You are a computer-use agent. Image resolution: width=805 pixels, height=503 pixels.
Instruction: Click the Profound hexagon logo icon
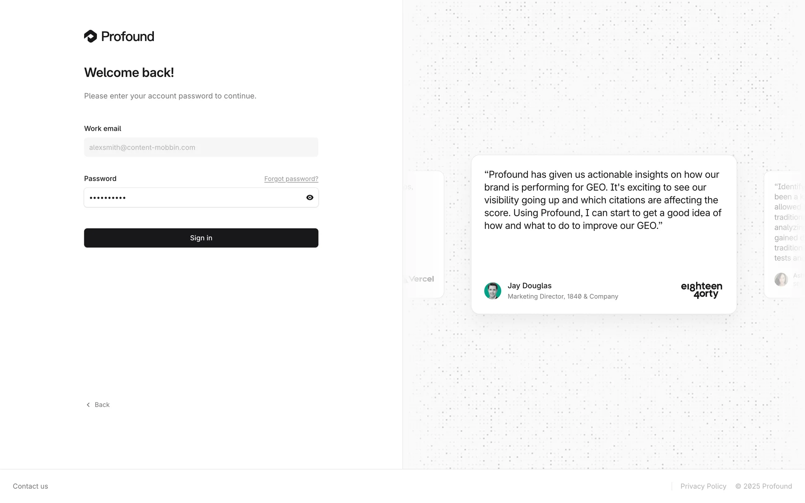91,36
